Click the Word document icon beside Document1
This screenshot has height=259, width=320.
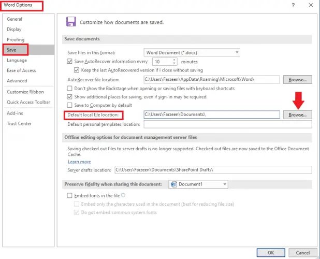coord(173,184)
